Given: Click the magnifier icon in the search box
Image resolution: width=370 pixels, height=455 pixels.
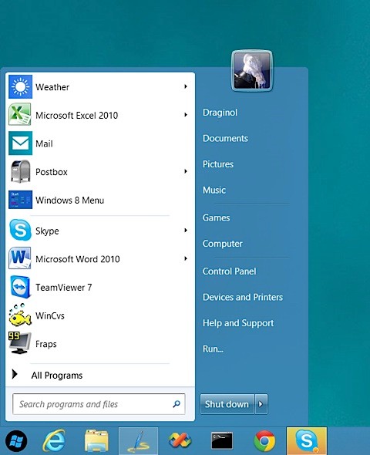Looking at the screenshot, I should (x=177, y=403).
